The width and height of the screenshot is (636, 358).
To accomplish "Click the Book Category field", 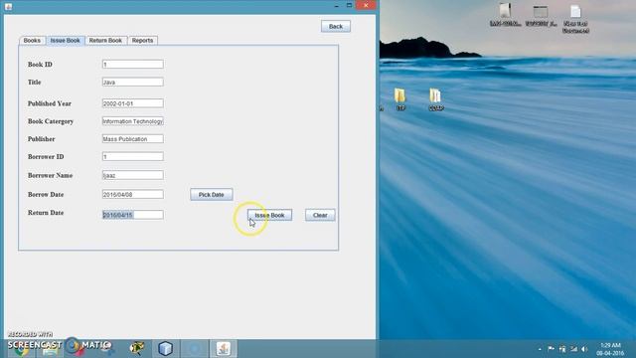I will [x=132, y=121].
